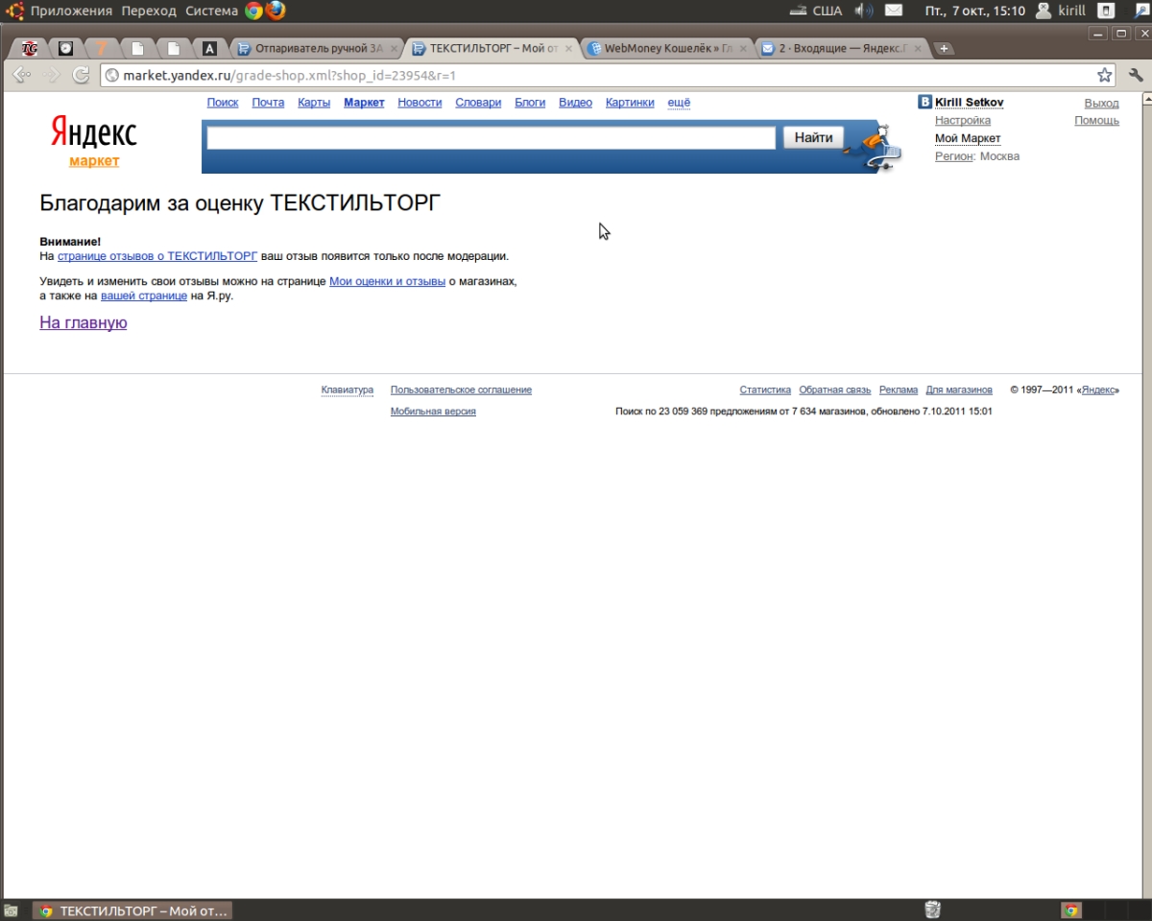
Task: Open the Блоги service link
Action: 530,103
